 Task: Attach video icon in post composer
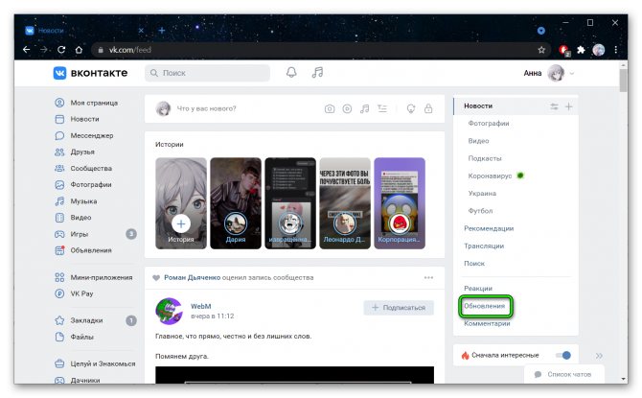(347, 108)
